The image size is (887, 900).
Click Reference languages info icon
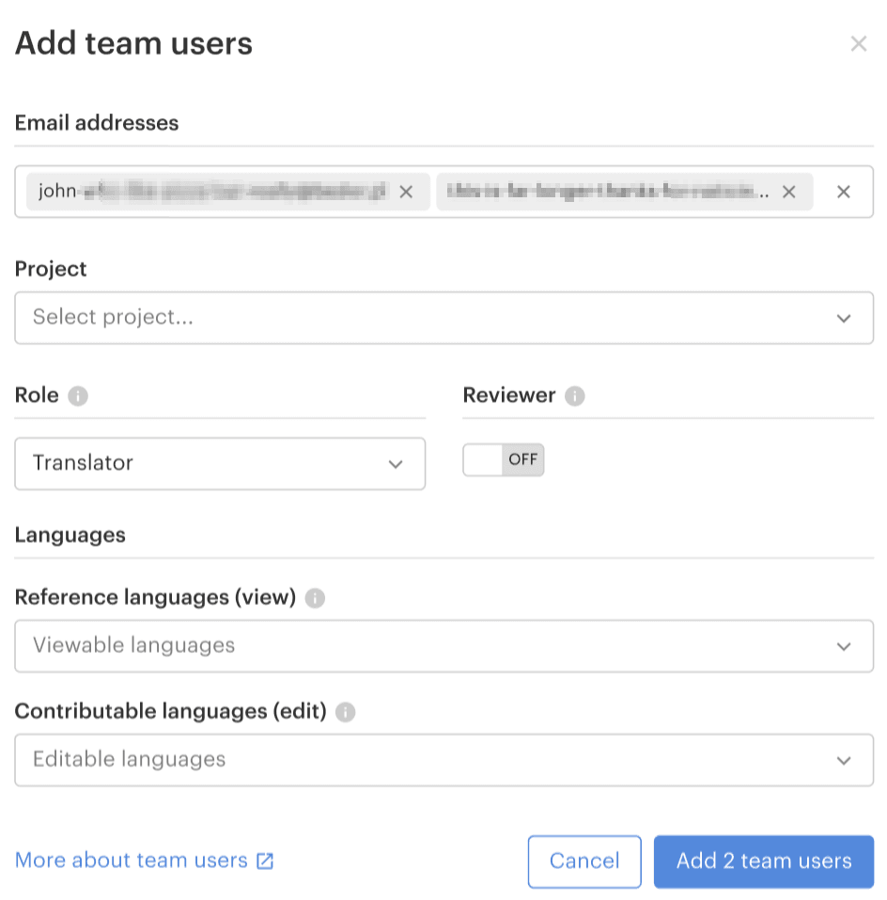[x=316, y=598]
